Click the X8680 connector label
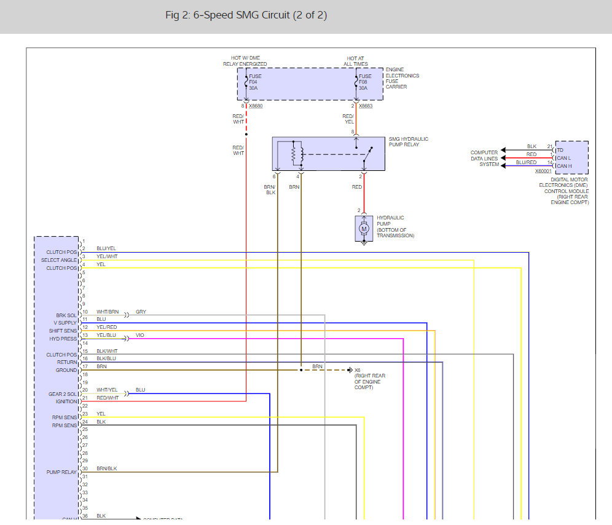 255,106
